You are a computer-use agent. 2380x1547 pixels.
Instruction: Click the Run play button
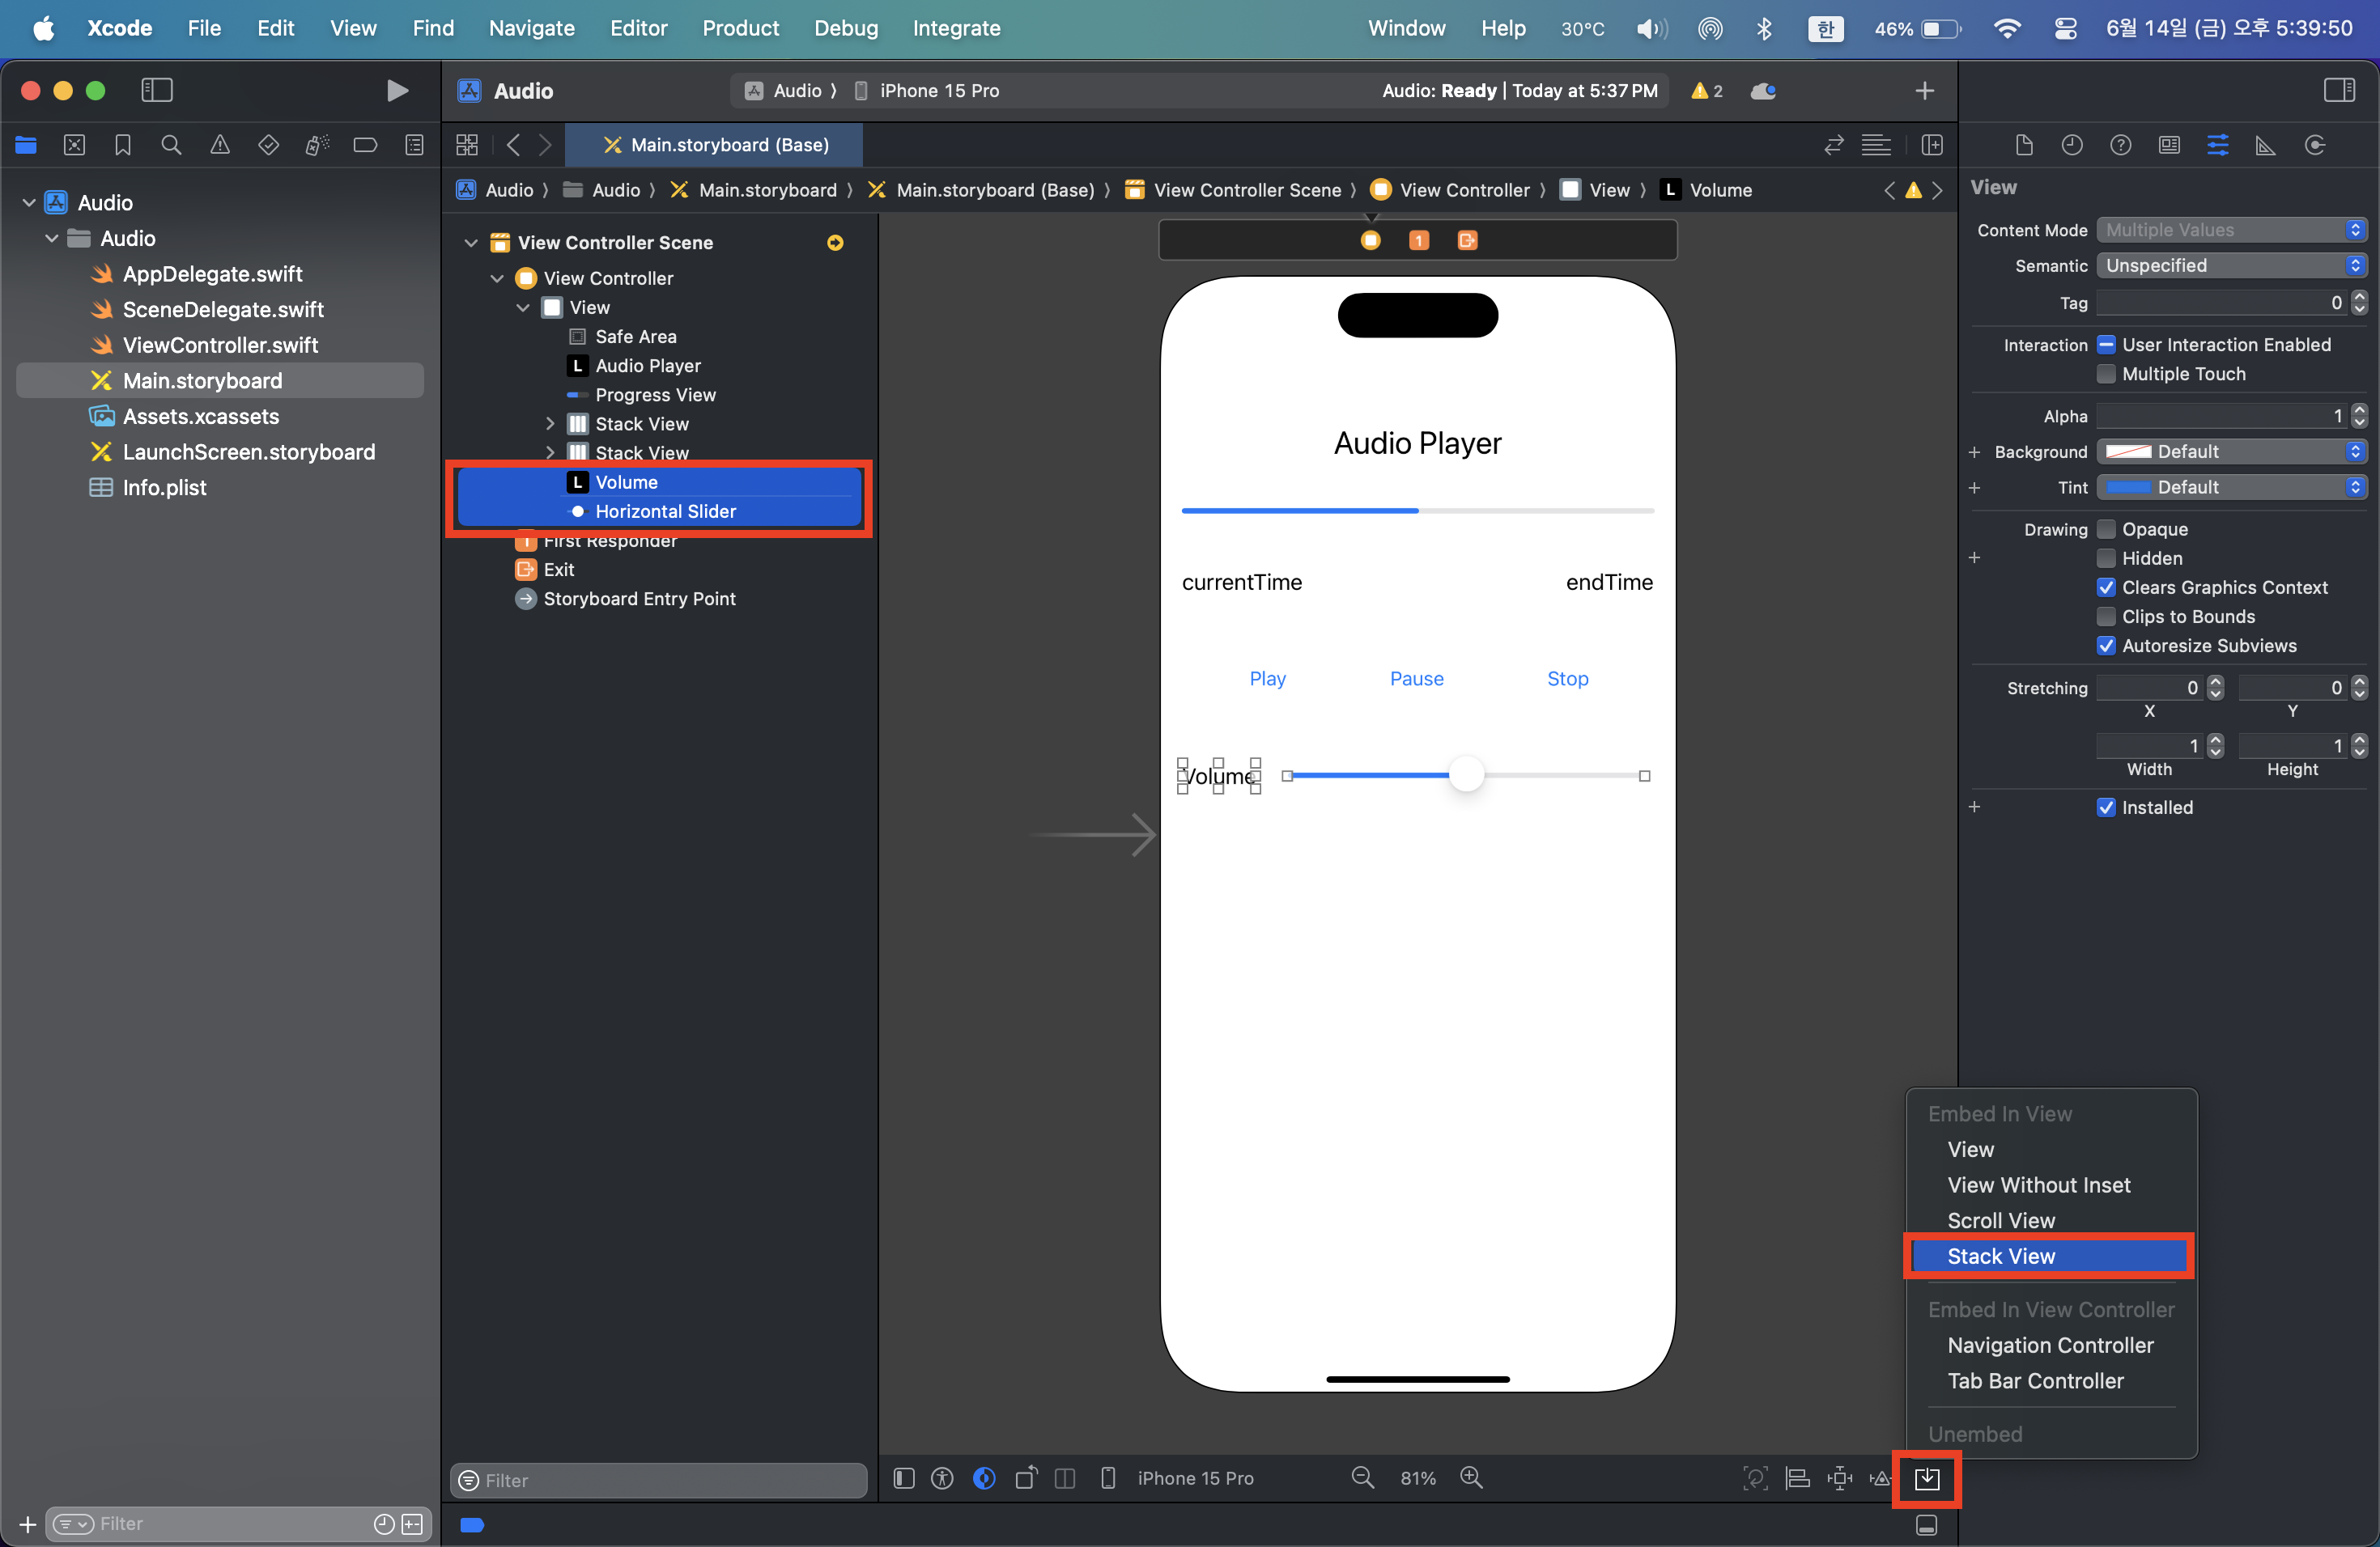click(x=397, y=91)
